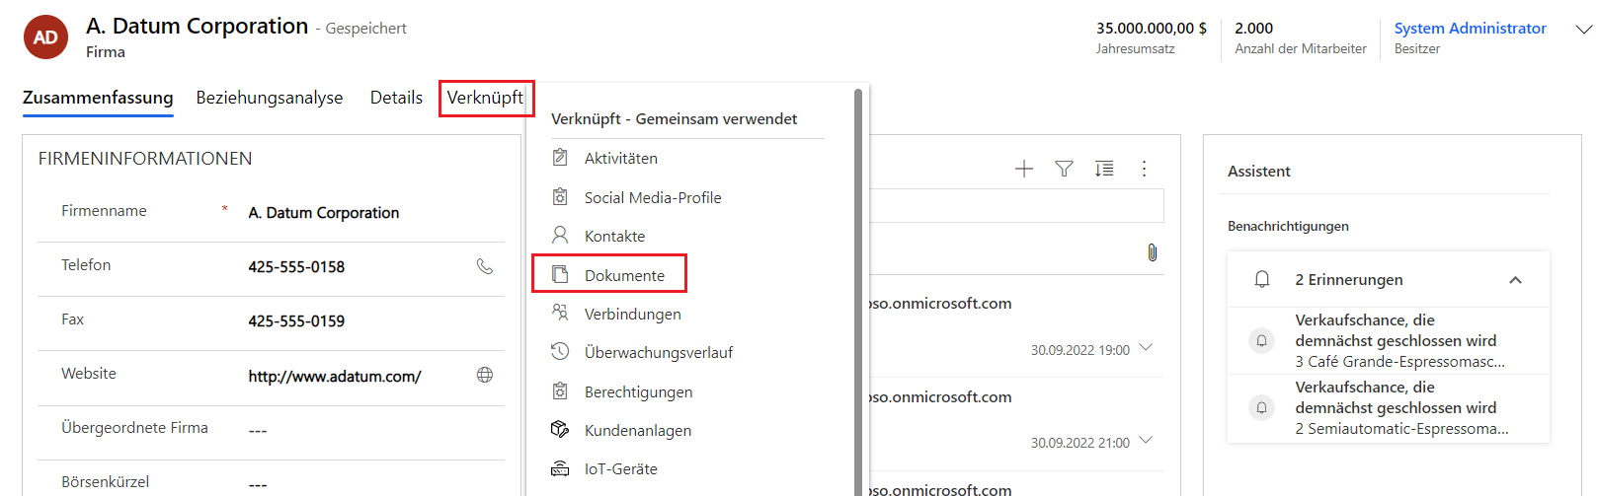The width and height of the screenshot is (1597, 496).
Task: Click the Café Grande reminder bell icon
Action: (x=1261, y=340)
